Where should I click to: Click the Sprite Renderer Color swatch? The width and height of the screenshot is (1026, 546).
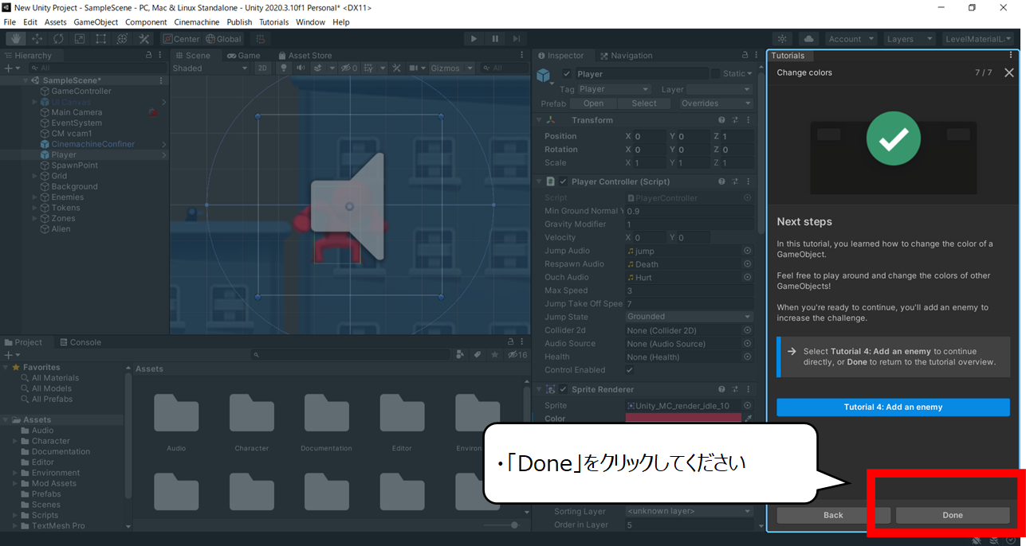click(x=683, y=418)
